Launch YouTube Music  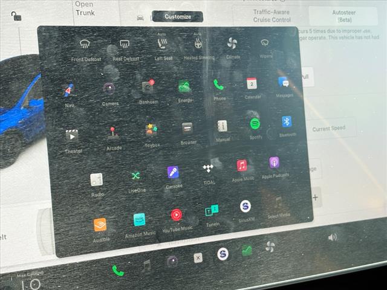coord(177,221)
